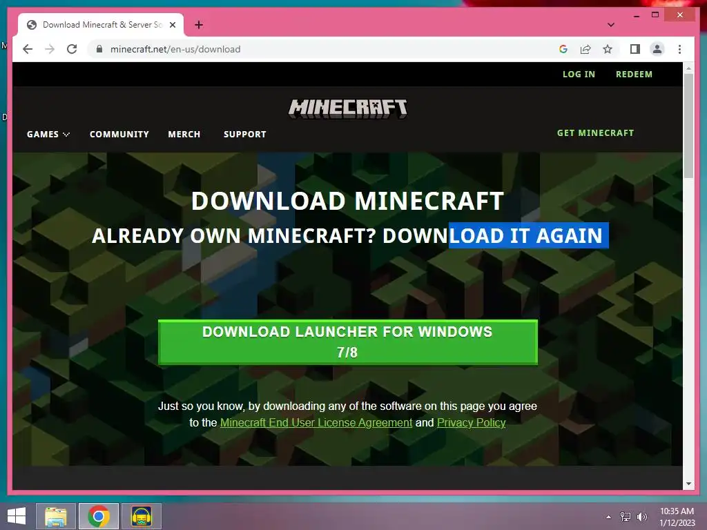Maximize the Chrome window

pos(655,15)
